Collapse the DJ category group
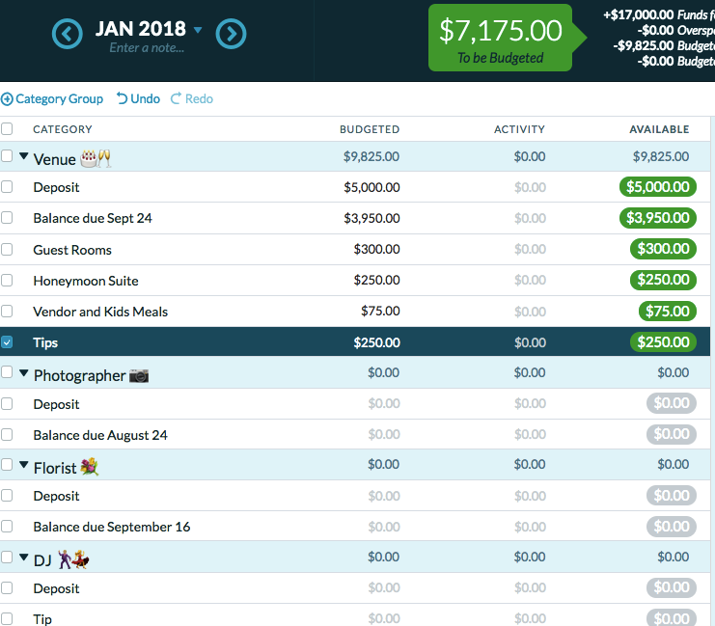Viewport: 715px width, 626px height. 24,557
